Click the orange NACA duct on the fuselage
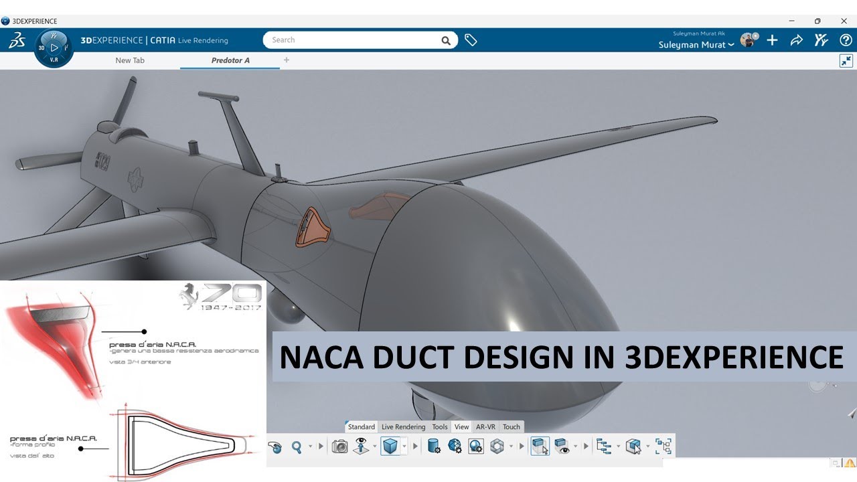This screenshot has height=482, width=857. [x=313, y=227]
